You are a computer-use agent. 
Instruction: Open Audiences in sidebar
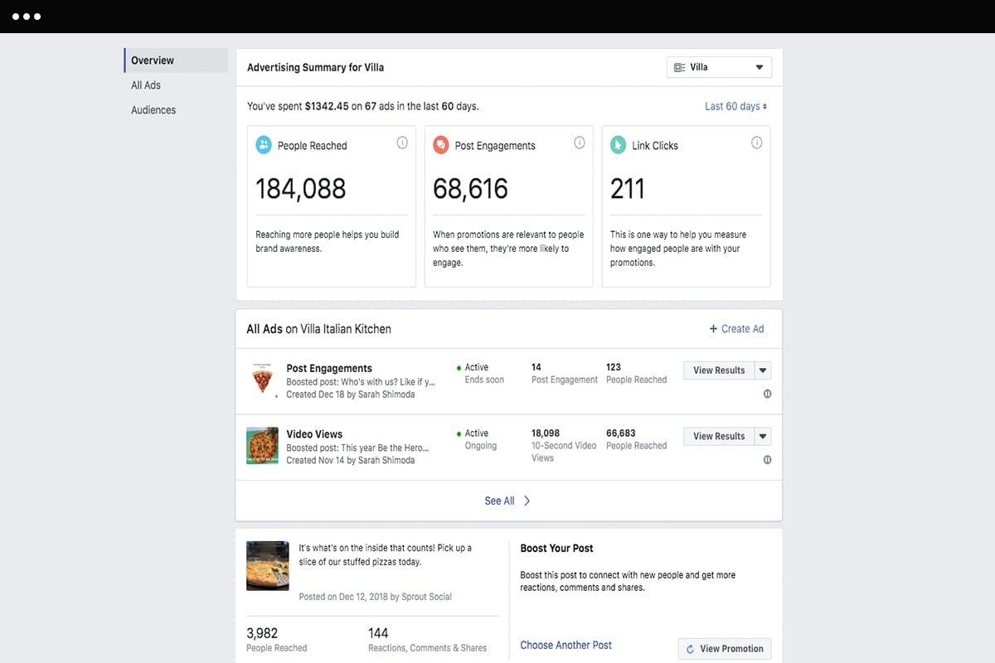(x=153, y=110)
